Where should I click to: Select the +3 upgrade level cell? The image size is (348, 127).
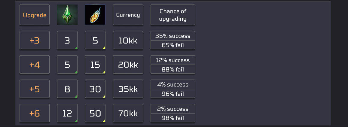pyautogui.click(x=35, y=40)
